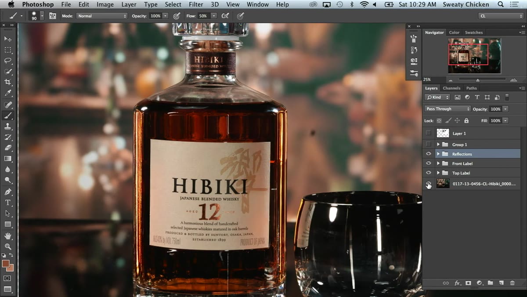
Task: Open the Select menu
Action: [x=173, y=4]
